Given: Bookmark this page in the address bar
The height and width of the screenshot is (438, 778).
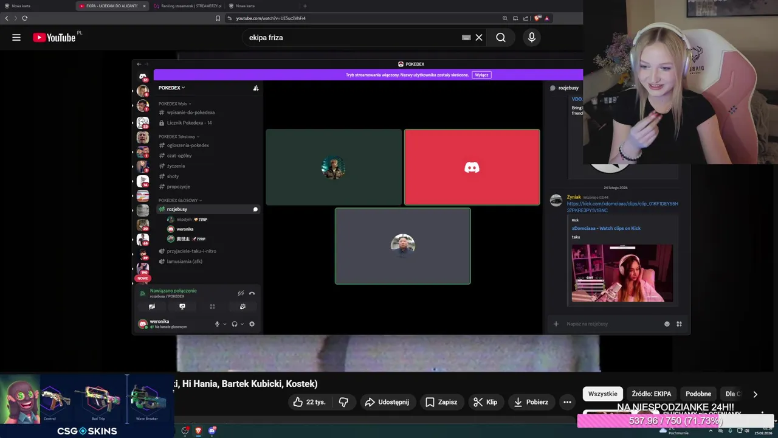Looking at the screenshot, I should [218, 18].
